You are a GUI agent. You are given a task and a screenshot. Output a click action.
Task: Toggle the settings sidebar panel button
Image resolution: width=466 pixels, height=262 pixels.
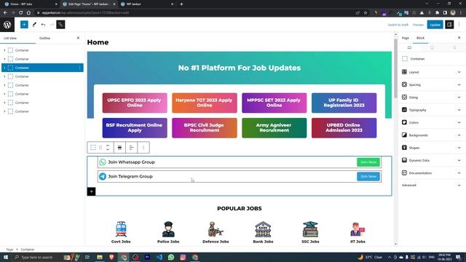449,25
